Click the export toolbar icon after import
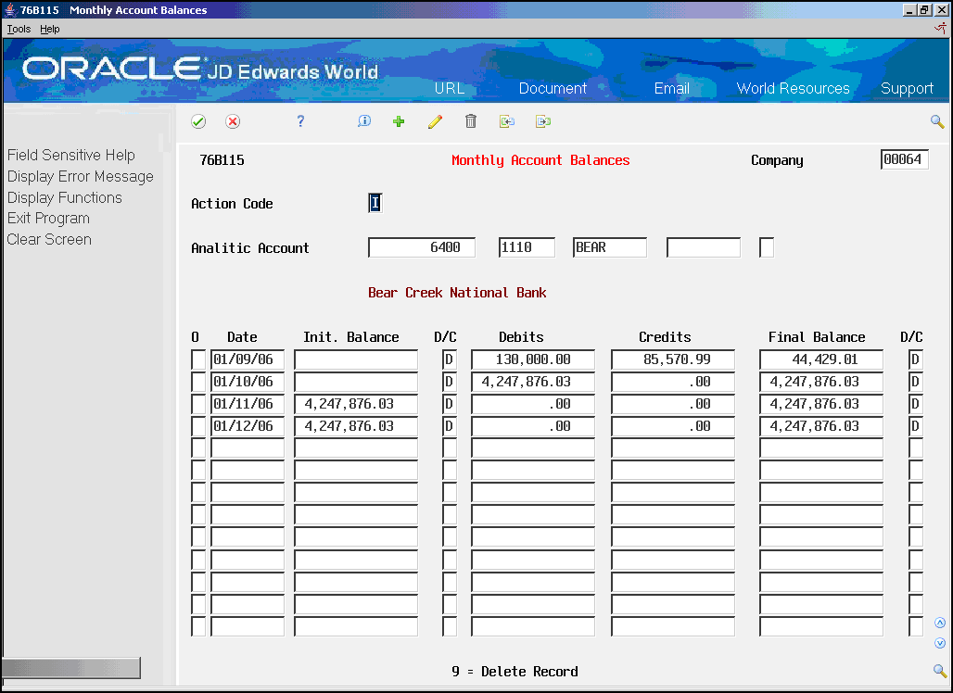The image size is (953, 693). tap(543, 121)
